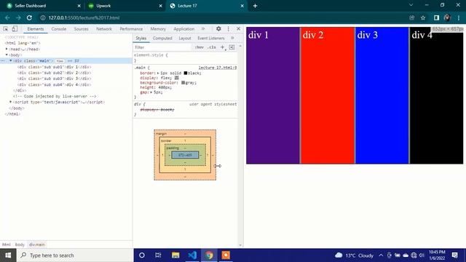
Task: Switch to the Console tab
Action: 59,29
